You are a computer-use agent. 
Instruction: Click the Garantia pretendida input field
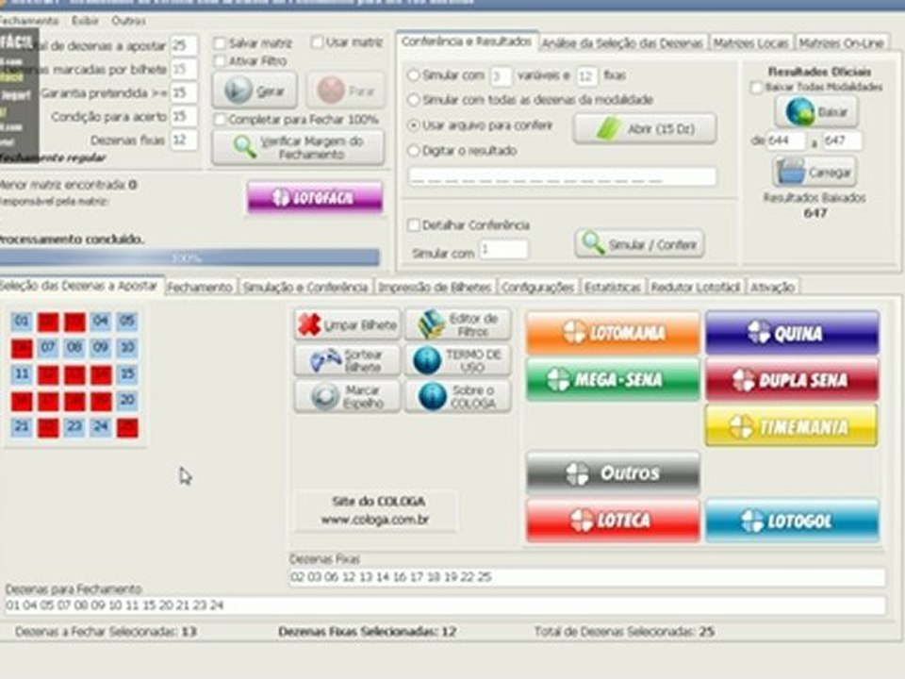click(x=184, y=92)
